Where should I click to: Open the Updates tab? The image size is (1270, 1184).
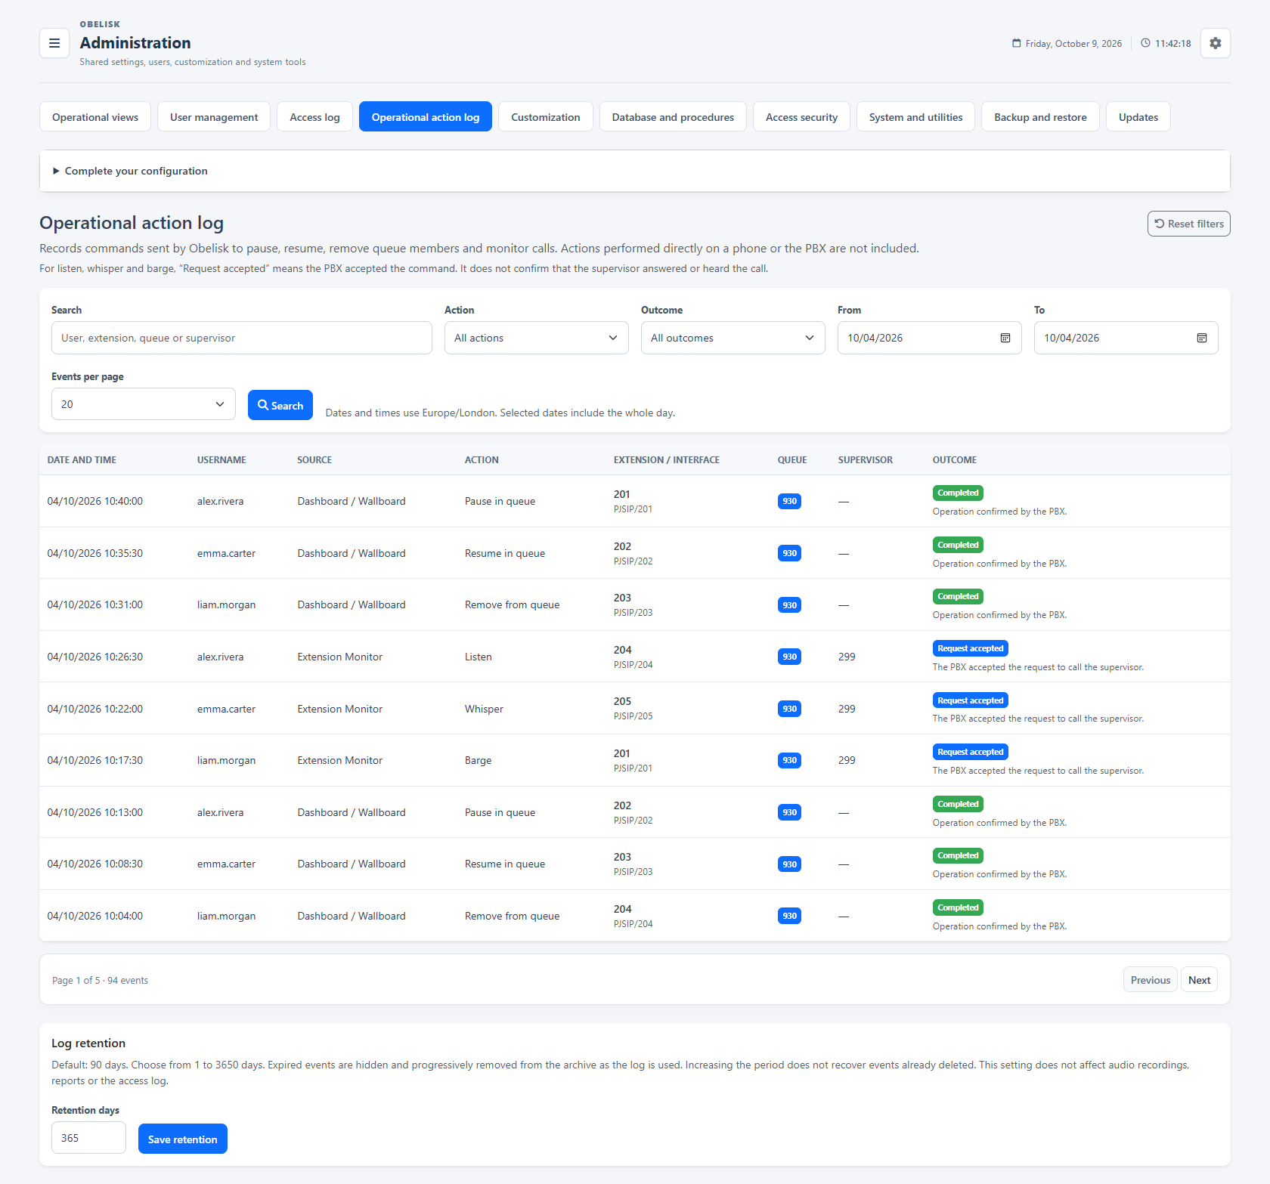coord(1138,117)
